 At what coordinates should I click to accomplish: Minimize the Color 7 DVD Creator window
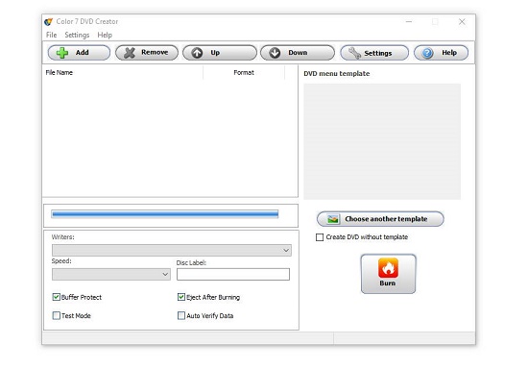409,22
